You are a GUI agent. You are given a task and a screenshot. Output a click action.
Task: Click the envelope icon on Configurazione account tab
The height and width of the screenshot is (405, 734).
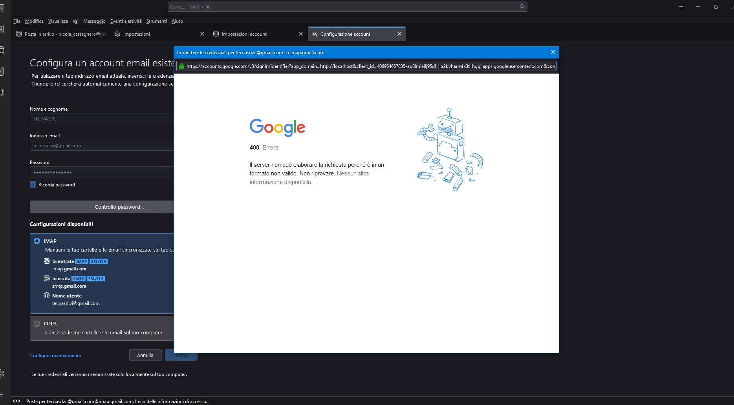pos(315,34)
